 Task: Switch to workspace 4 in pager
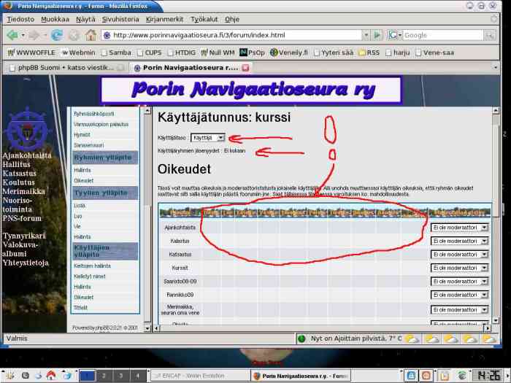[x=137, y=375]
